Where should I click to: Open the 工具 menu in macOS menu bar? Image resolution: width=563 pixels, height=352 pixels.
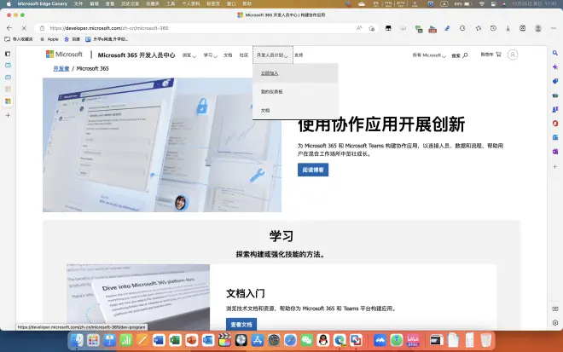click(x=171, y=4)
